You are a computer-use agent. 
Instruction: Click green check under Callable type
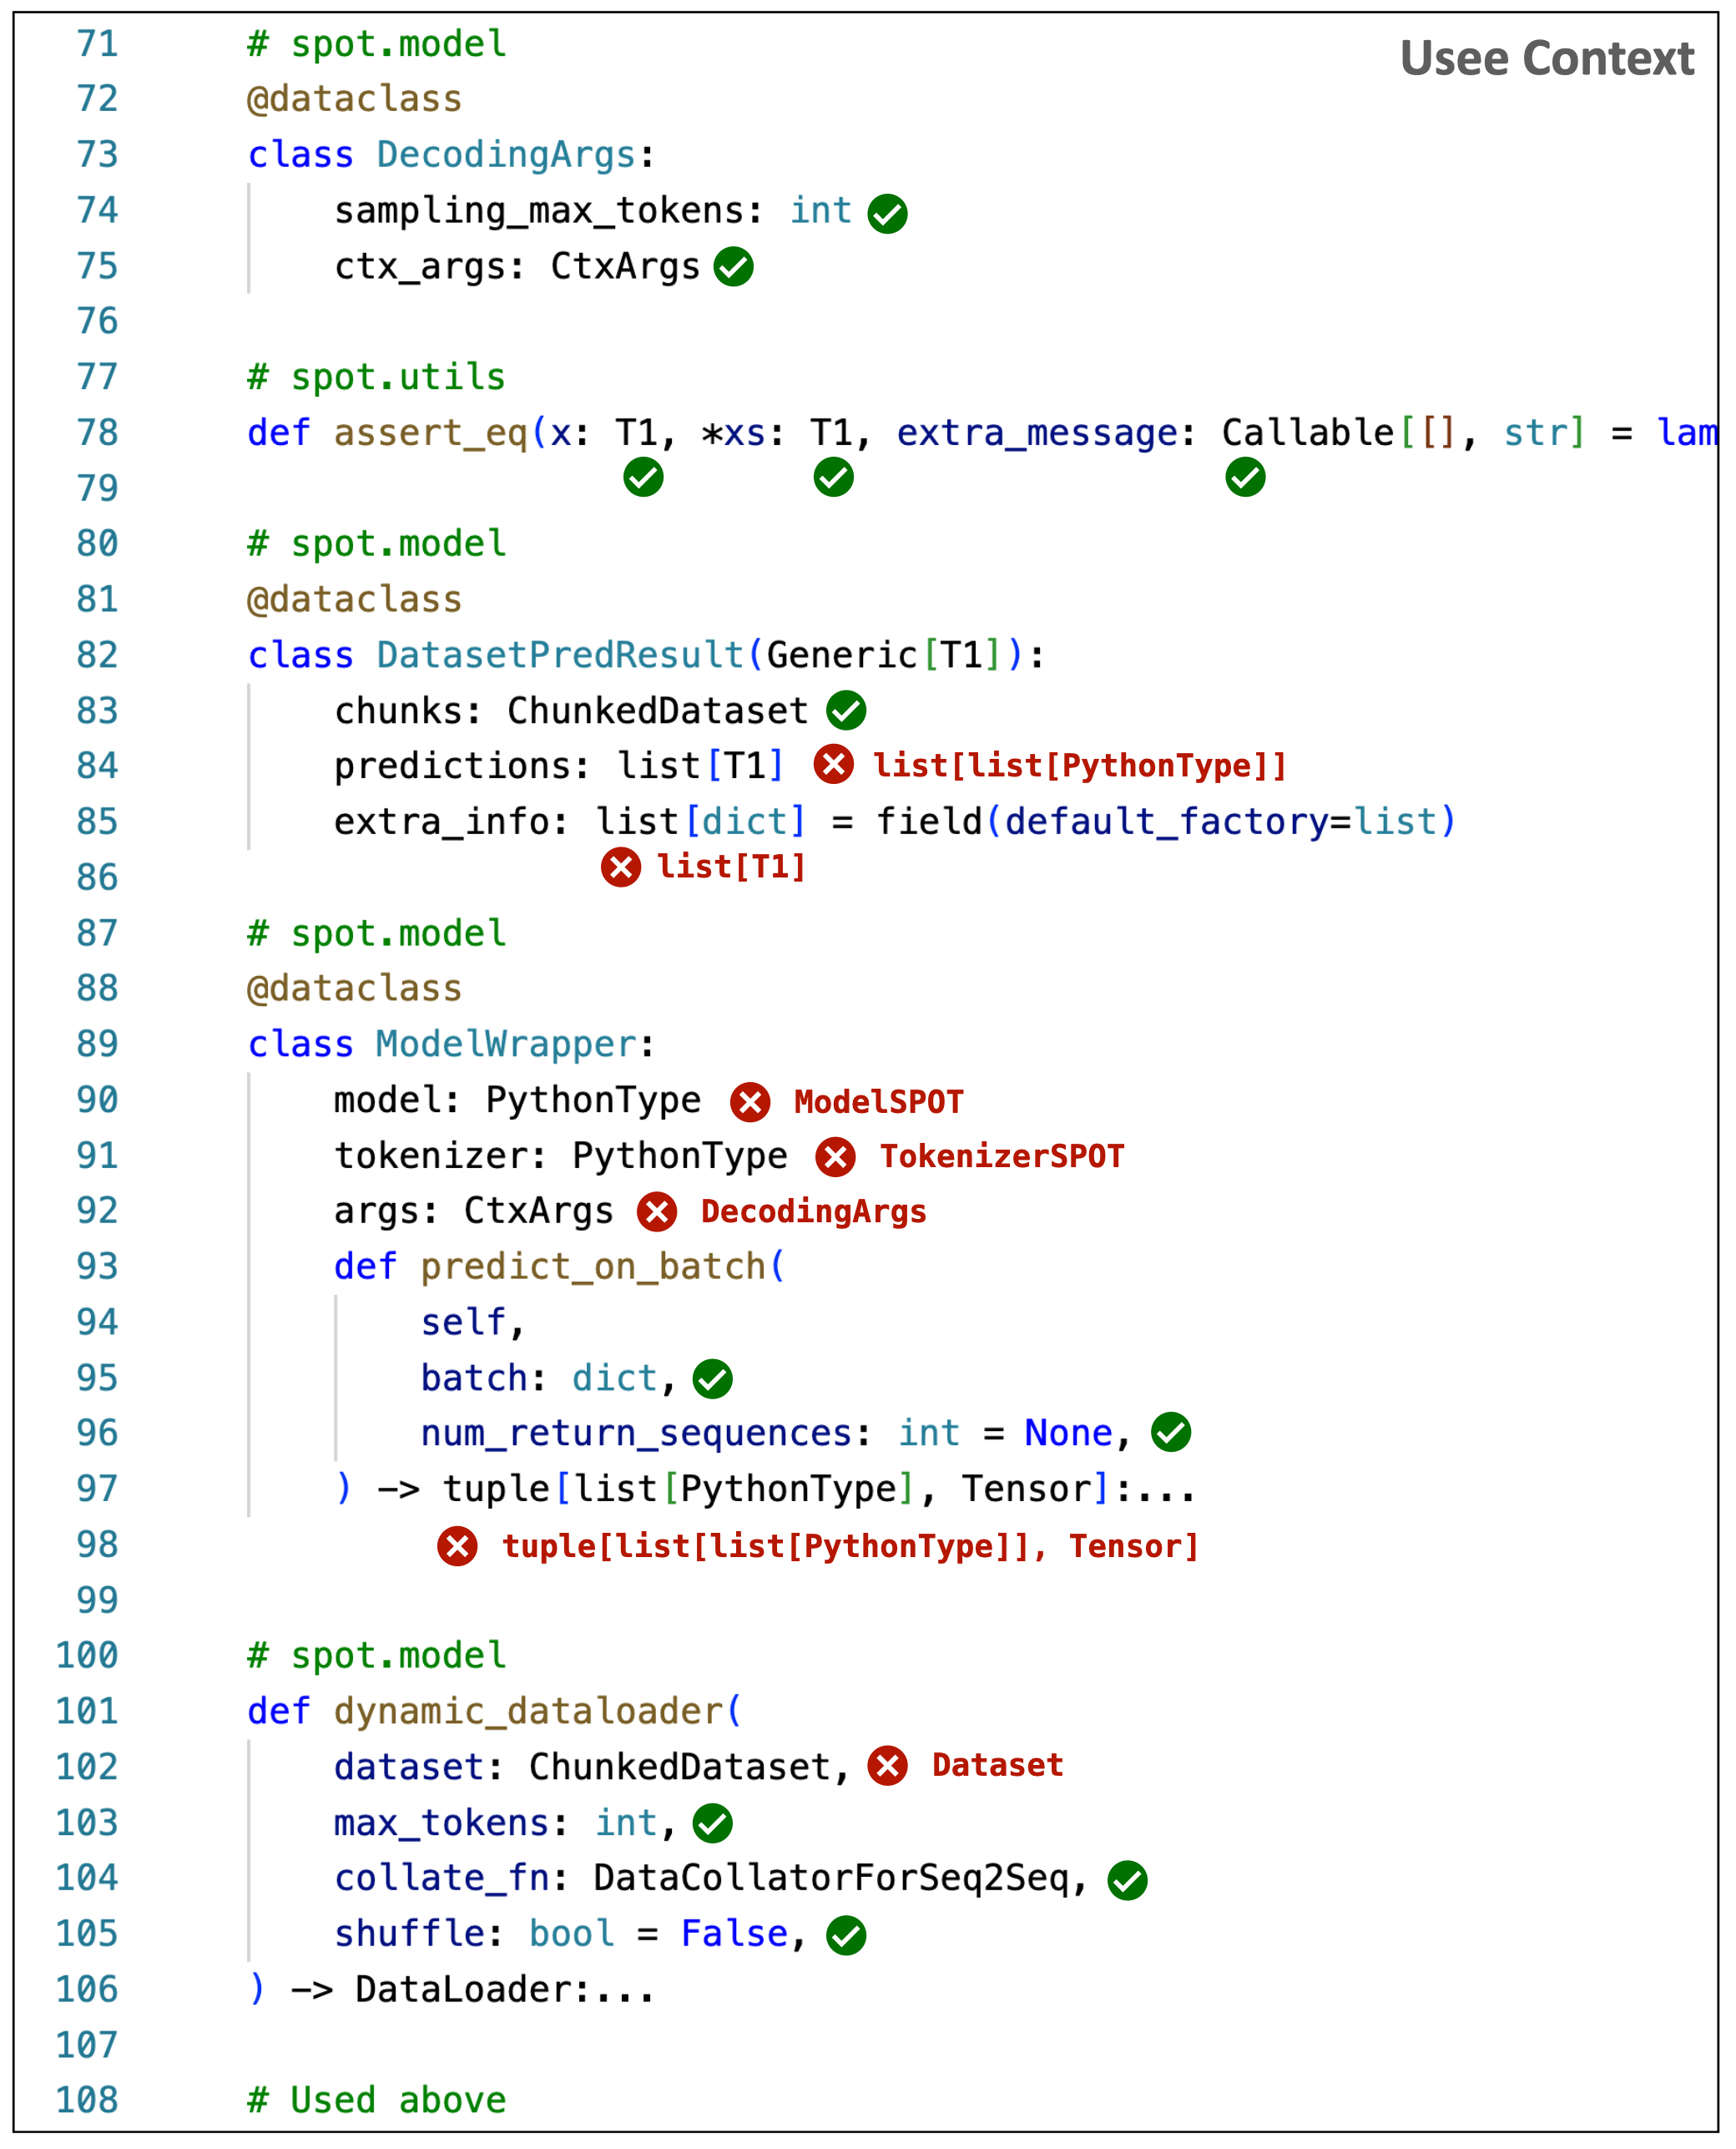pyautogui.click(x=1245, y=478)
